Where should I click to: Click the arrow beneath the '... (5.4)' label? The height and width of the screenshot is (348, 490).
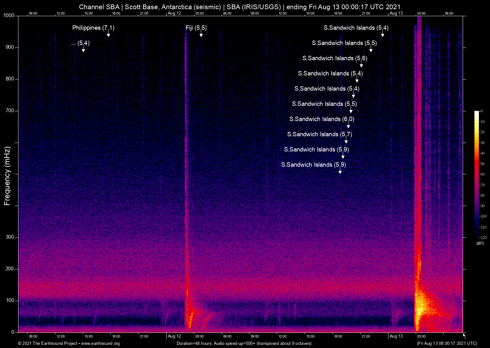coord(83,49)
